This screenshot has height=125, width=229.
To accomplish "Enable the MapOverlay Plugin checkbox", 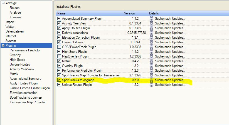I will click(x=59, y=56).
